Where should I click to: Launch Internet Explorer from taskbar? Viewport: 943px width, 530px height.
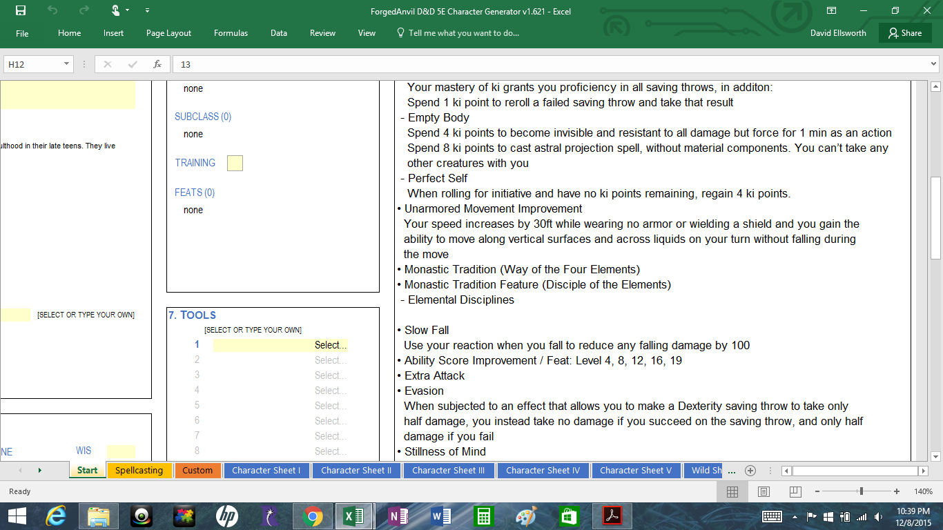click(x=56, y=516)
